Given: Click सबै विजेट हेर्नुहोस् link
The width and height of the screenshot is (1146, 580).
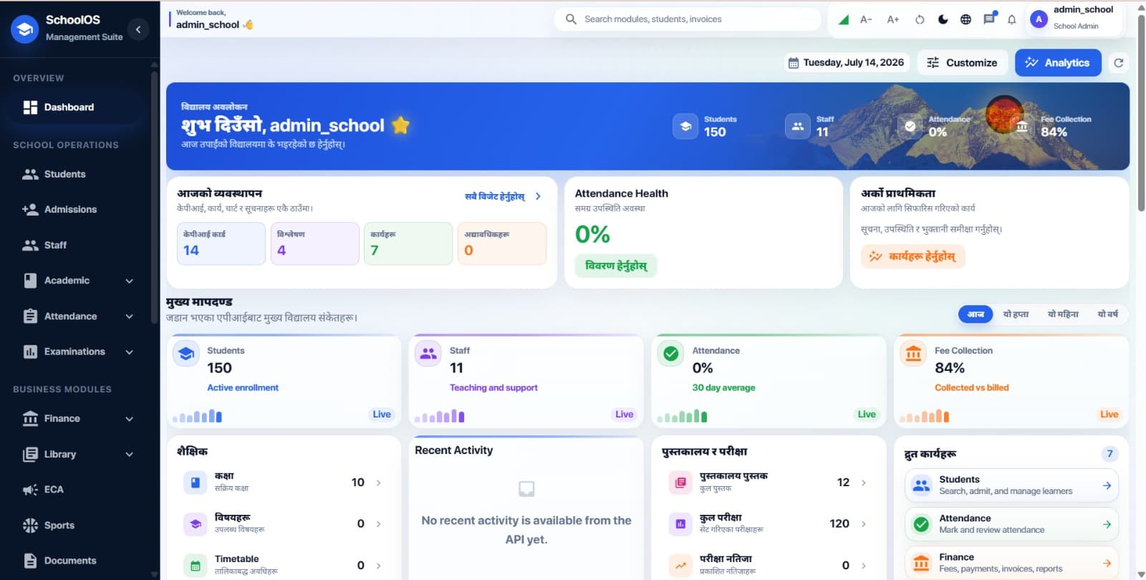Looking at the screenshot, I should coord(503,196).
